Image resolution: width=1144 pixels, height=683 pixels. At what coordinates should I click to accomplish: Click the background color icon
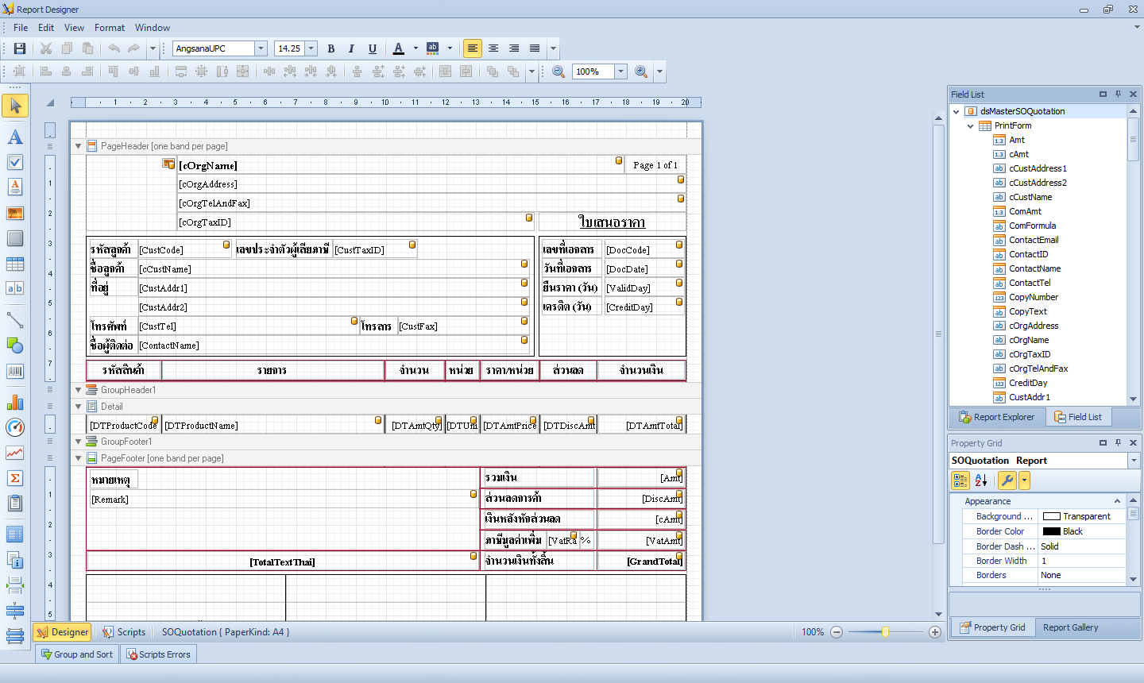tap(433, 48)
